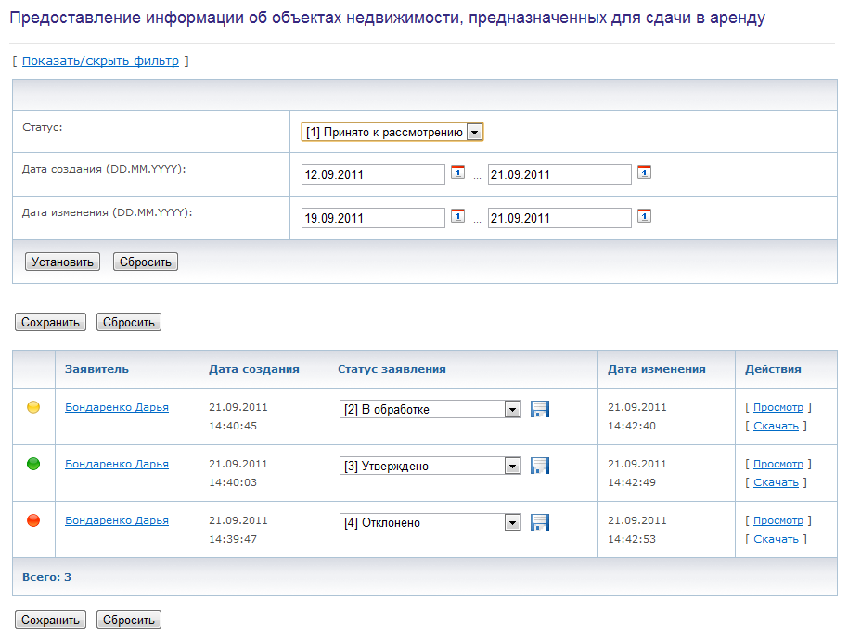Click top Сохранить button above table
Screen dimensions: 848x640
click(50, 322)
